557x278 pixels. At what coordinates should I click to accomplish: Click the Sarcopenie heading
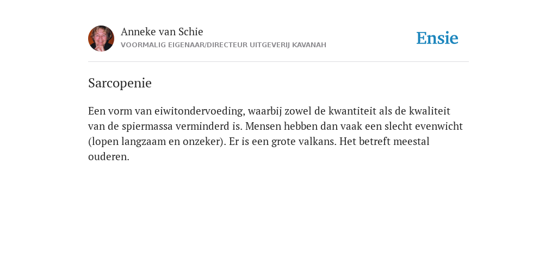[x=120, y=83]
